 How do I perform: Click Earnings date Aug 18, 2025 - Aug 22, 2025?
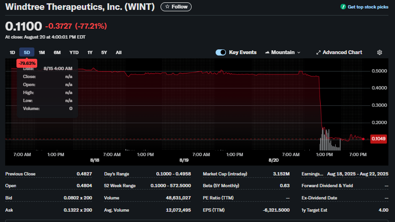pos(358,174)
